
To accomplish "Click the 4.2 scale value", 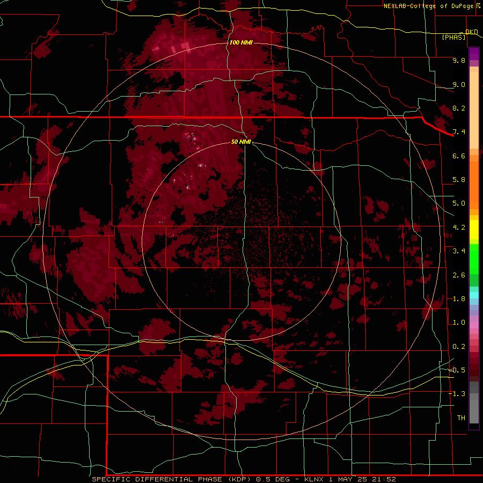I will (x=459, y=228).
